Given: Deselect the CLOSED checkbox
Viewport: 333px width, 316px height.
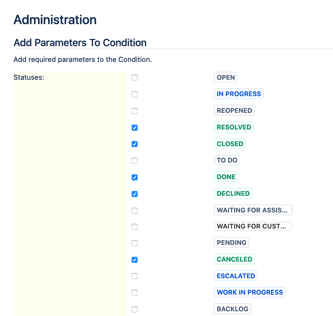Looking at the screenshot, I should [x=135, y=144].
